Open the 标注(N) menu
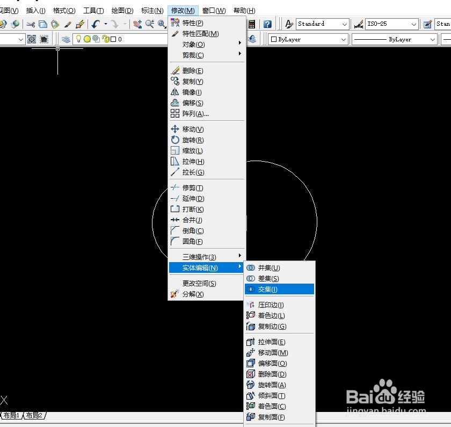Viewport: 451px width, 427px height. (152, 11)
